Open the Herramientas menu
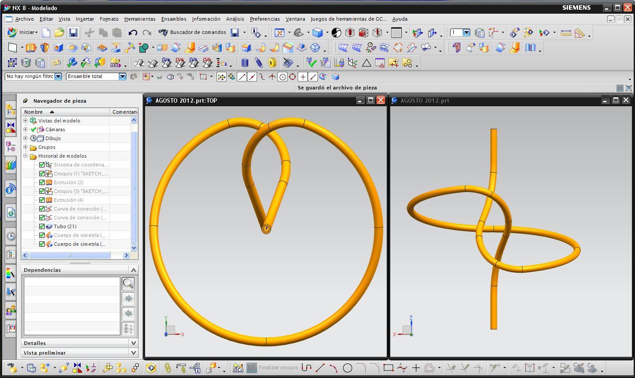 click(140, 19)
